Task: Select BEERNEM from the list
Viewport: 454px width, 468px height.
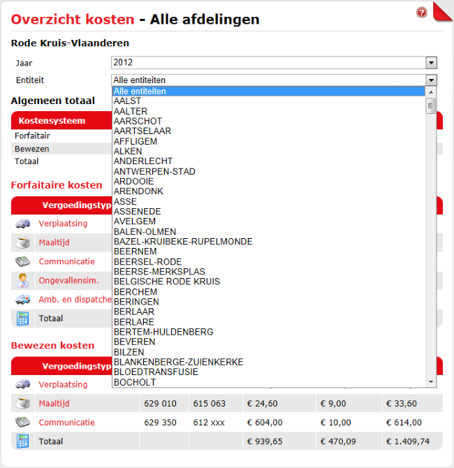Action: [x=269, y=251]
